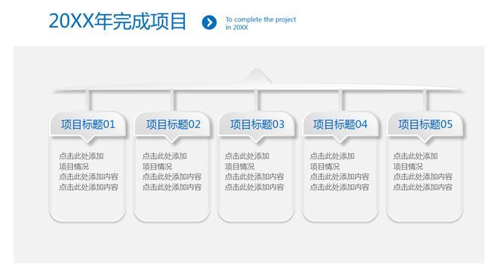The width and height of the screenshot is (498, 280).
Task: Select body text under 项目标题05
Action: pos(423,171)
